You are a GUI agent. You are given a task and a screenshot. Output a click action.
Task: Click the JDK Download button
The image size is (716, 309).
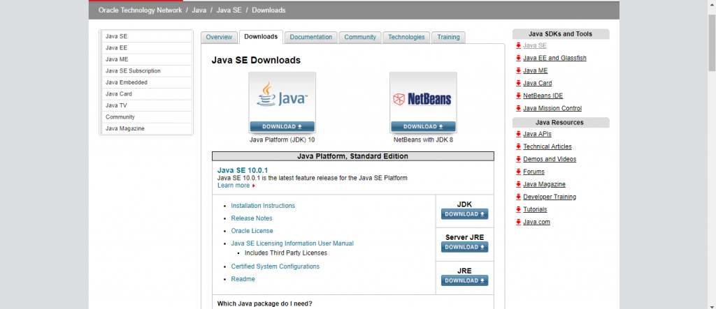tap(464, 214)
